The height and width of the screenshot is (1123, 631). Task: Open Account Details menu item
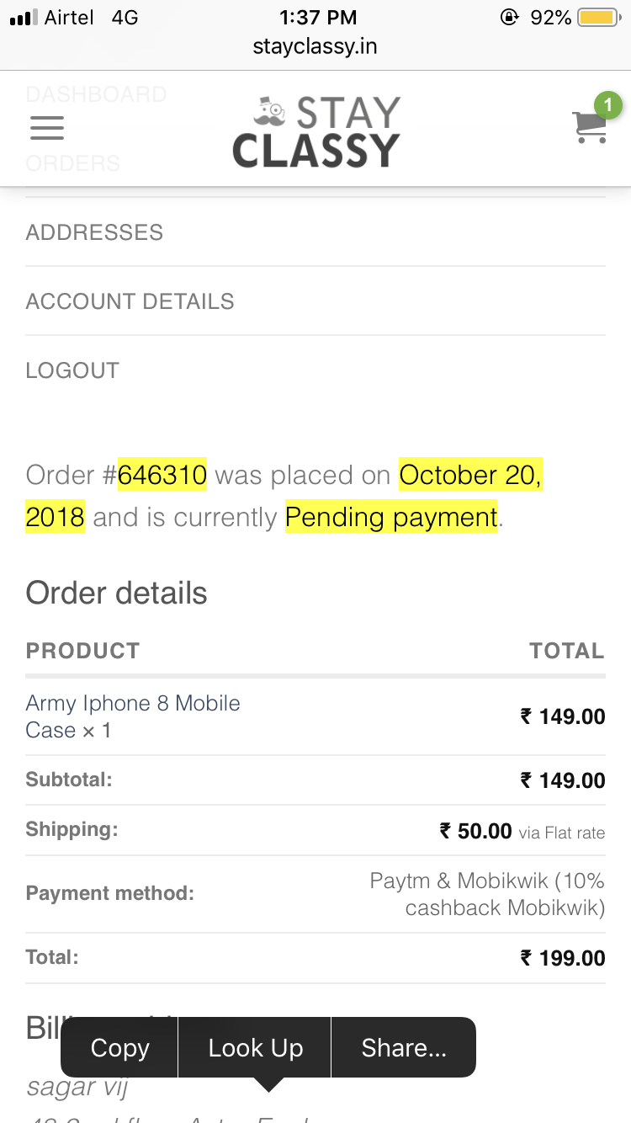point(130,301)
